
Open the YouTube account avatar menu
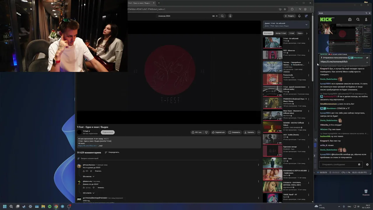pos(306,16)
